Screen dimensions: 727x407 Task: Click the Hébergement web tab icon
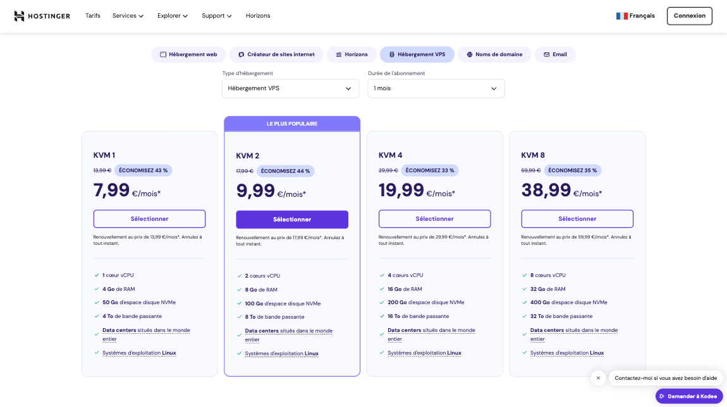point(162,55)
